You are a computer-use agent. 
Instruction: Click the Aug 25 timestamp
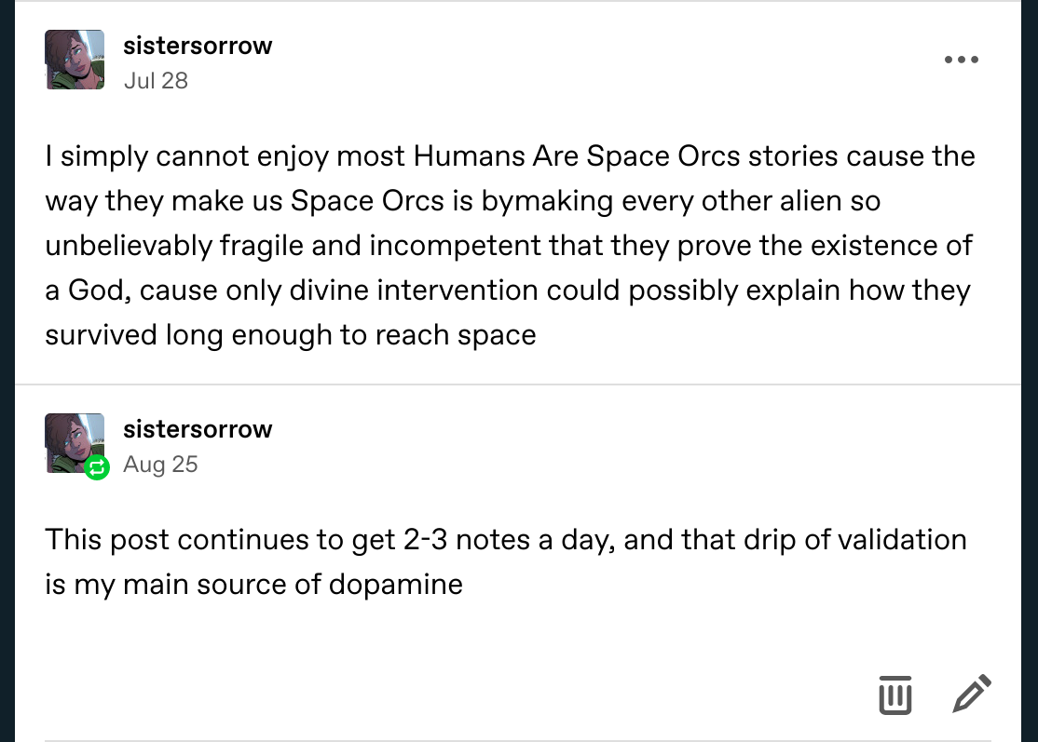159,465
